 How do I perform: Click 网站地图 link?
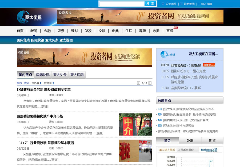point(189,4)
